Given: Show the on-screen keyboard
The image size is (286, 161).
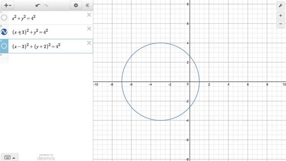Looking at the screenshot, I should click(8, 157).
